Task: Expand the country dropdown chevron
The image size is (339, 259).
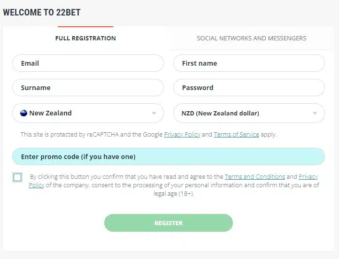Action: coord(154,113)
